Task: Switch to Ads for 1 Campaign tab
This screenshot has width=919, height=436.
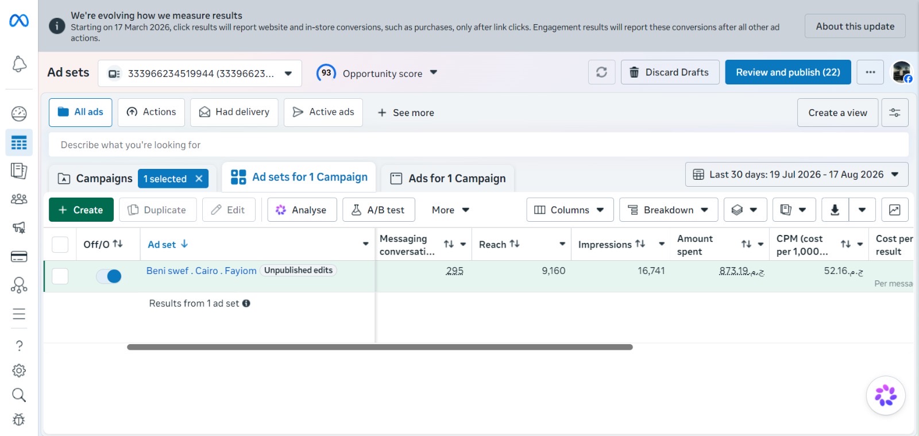Action: pyautogui.click(x=448, y=178)
